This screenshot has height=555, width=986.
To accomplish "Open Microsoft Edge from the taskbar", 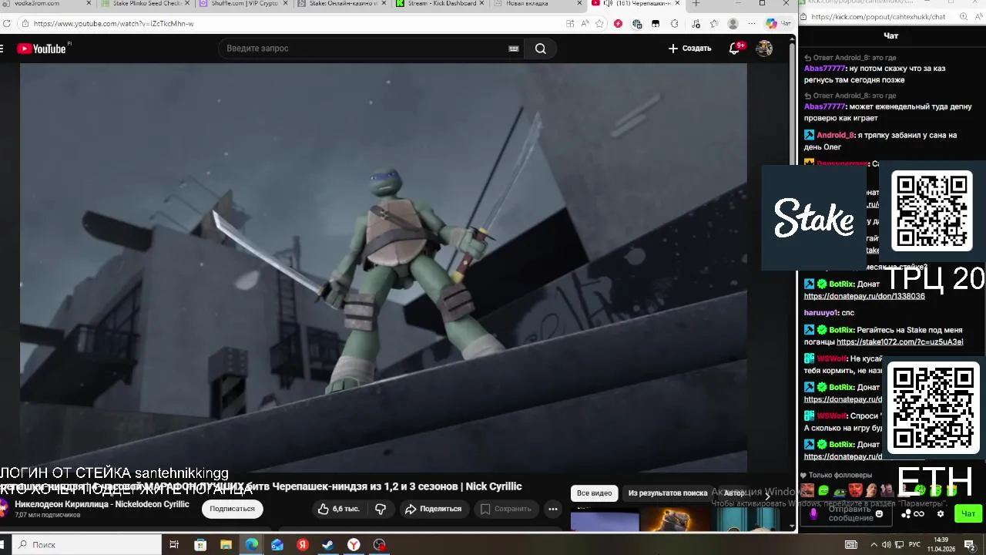I will coord(251,545).
